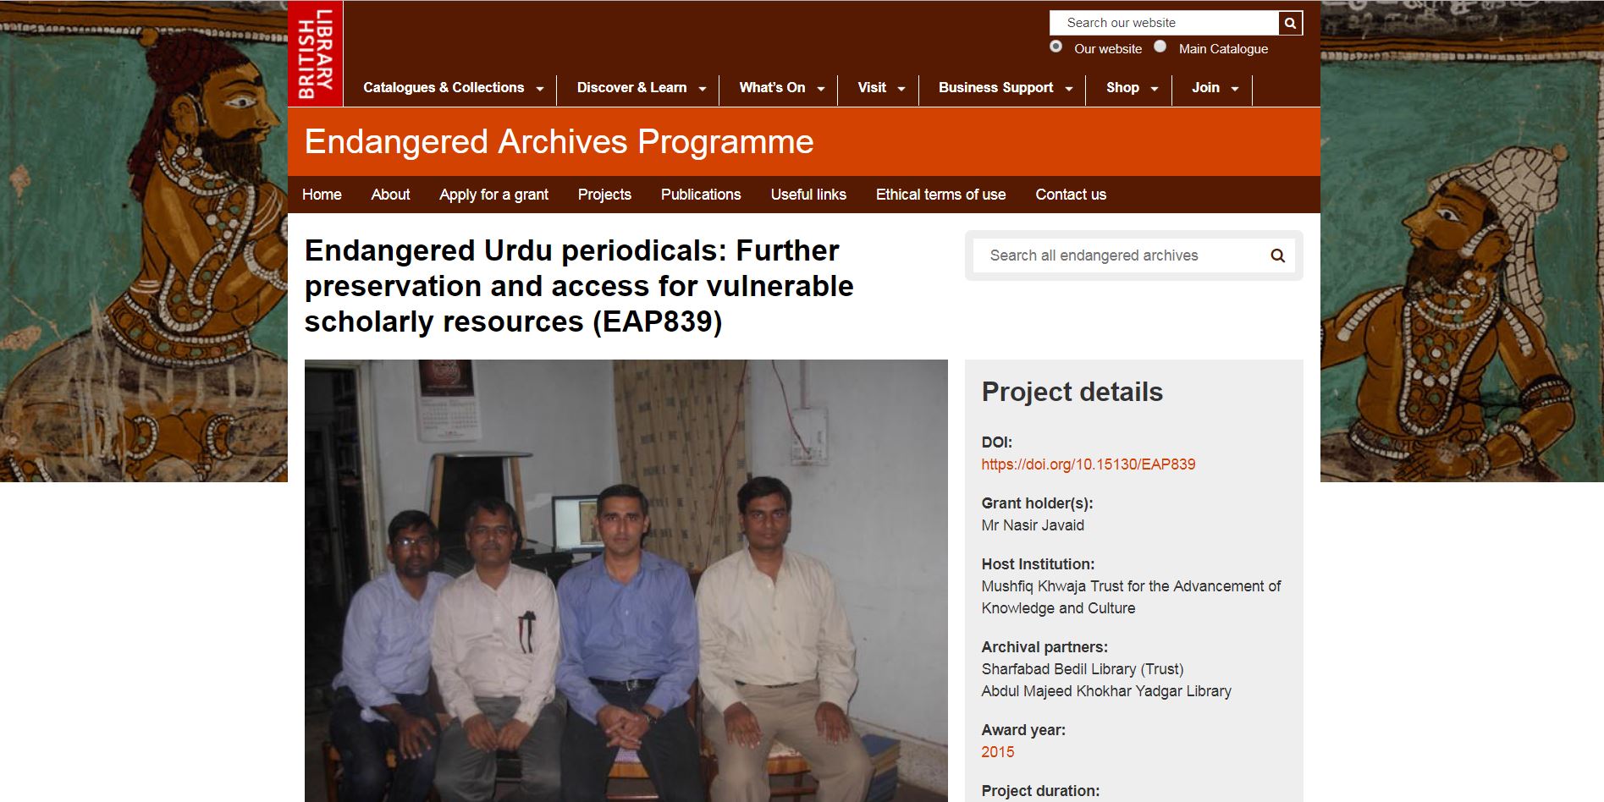Open the Apply for a grant page
This screenshot has width=1604, height=802.
[x=493, y=195]
